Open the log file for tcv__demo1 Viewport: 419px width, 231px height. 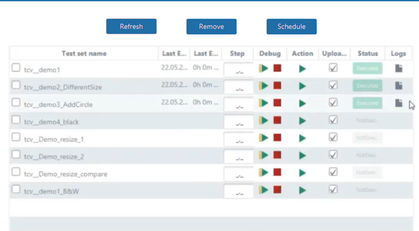[399, 68]
